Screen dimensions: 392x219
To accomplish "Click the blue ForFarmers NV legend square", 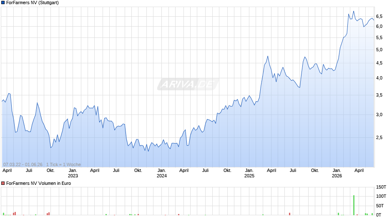I will pyautogui.click(x=3, y=3).
